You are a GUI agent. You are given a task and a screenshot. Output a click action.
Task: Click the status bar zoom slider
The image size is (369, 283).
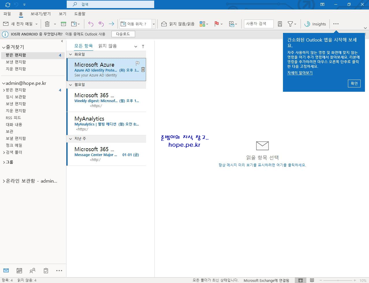click(x=338, y=280)
